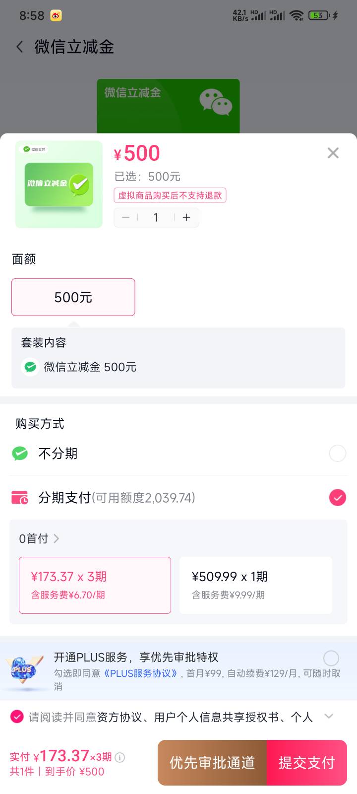Tap the info icon next to 实付 amount
This screenshot has height=794, width=357.
[x=120, y=757]
